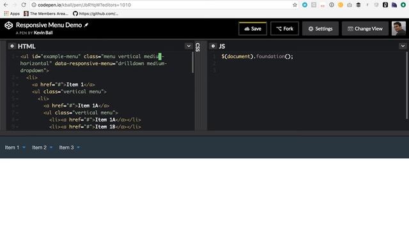
Task: Open pen Settings
Action: coord(320,29)
